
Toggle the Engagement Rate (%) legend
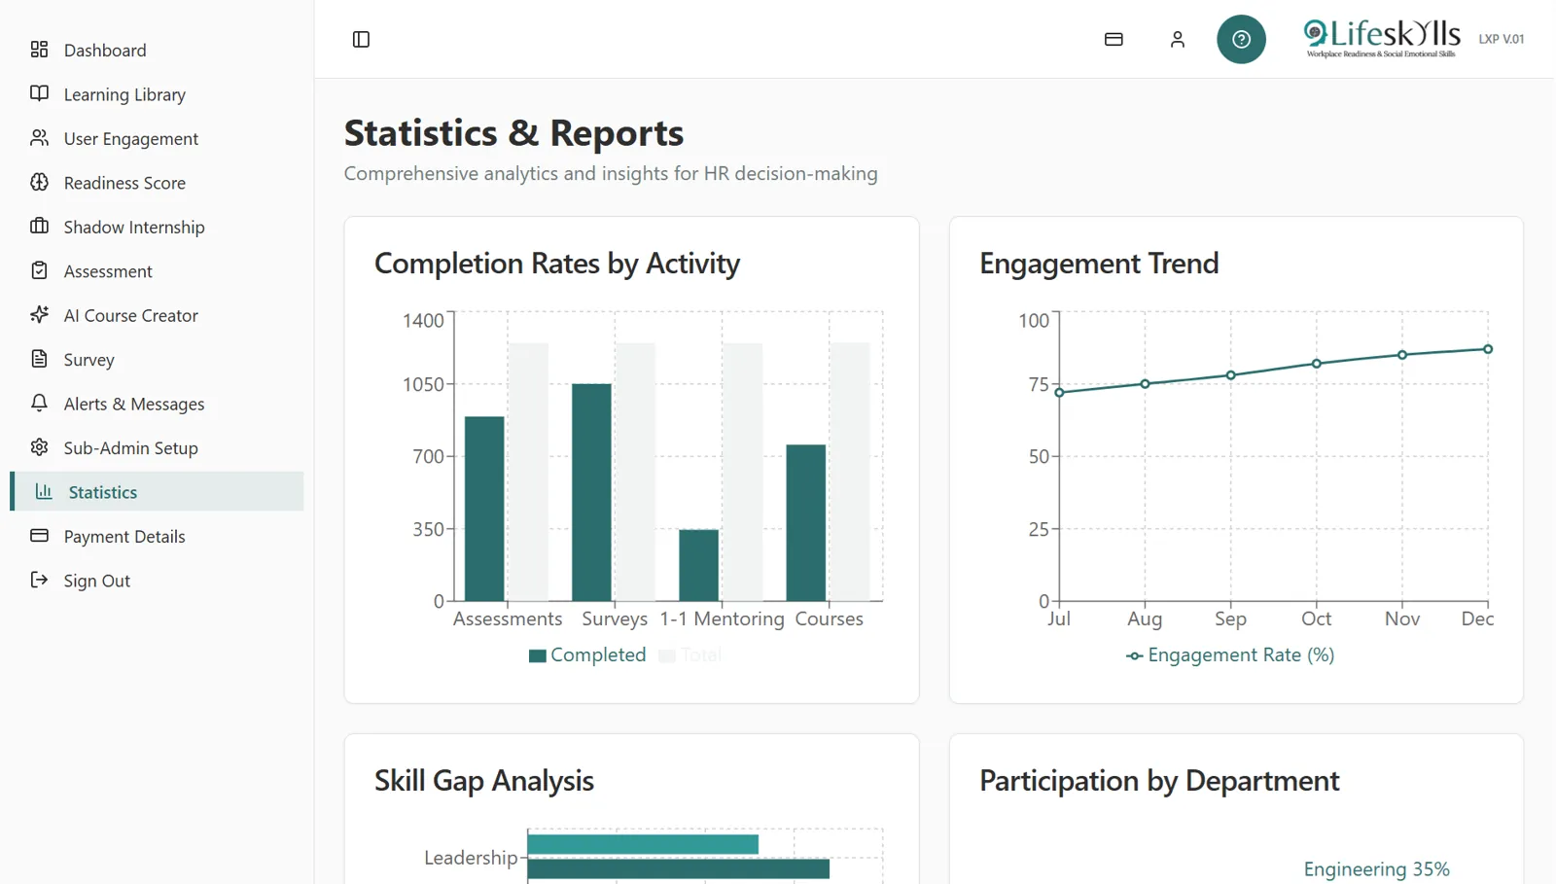[1230, 654]
